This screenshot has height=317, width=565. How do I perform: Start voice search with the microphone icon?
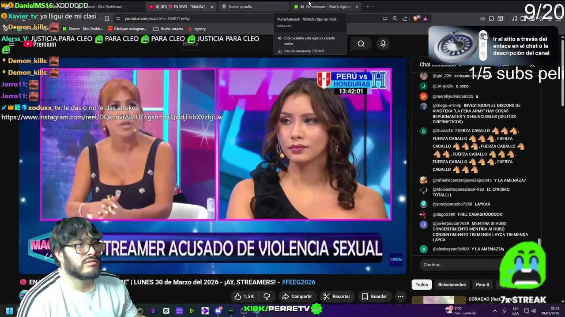pyautogui.click(x=383, y=44)
